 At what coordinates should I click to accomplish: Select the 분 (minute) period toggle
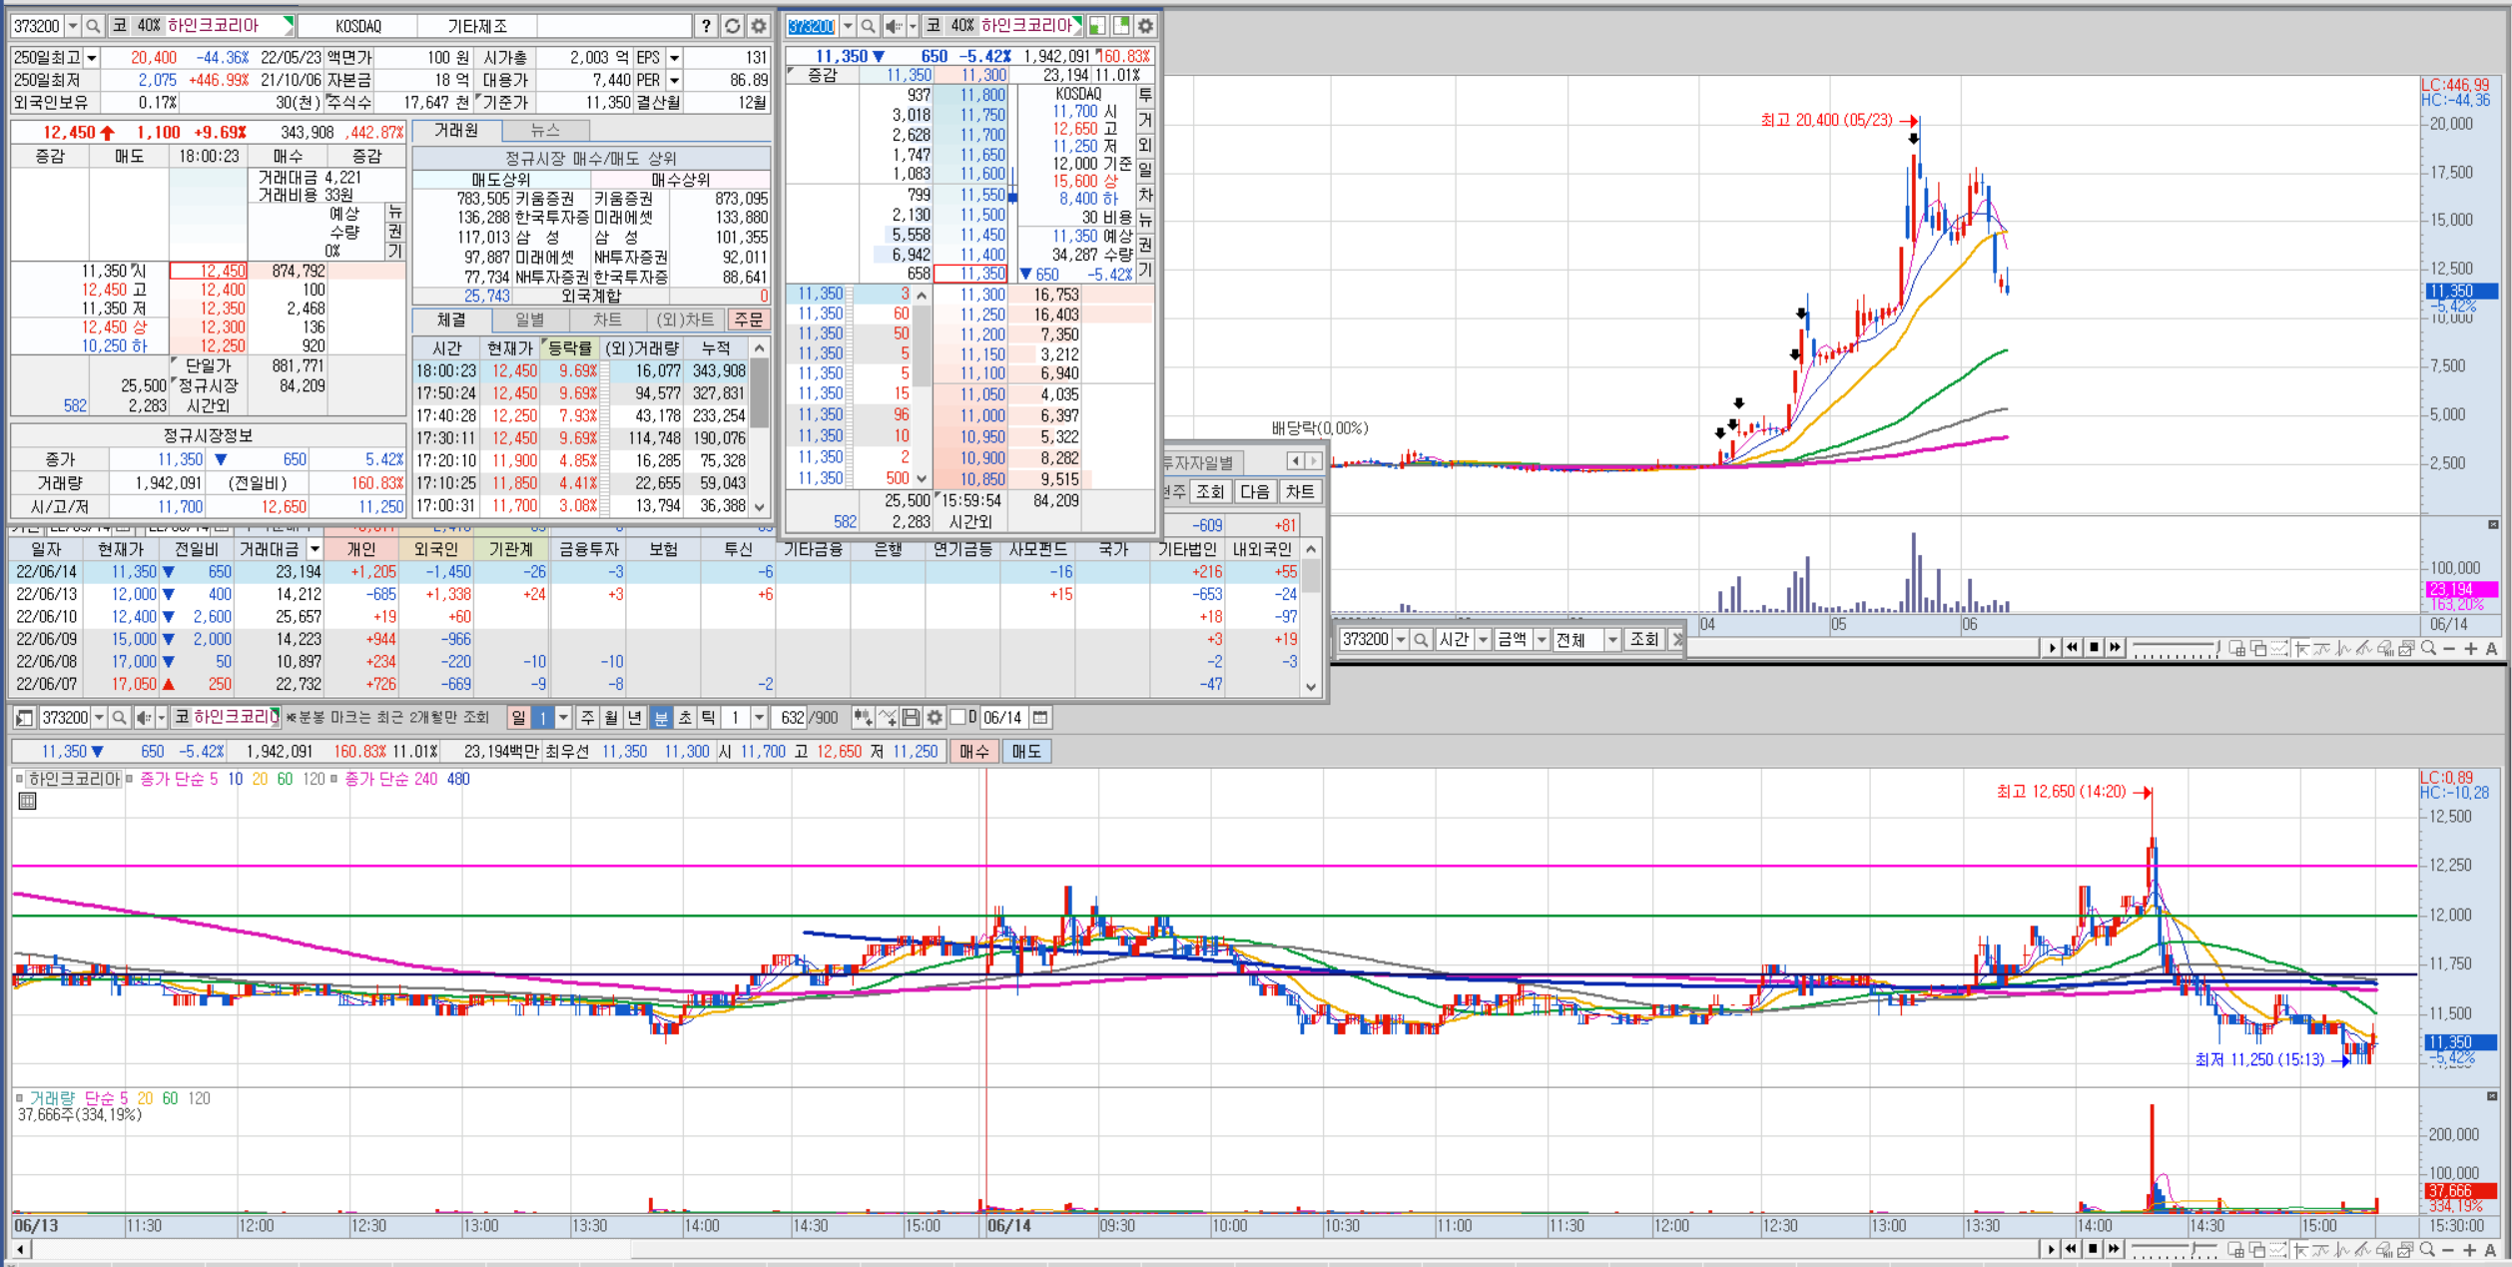[660, 717]
